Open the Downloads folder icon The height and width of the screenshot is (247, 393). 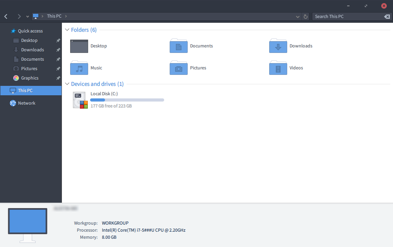tap(278, 46)
